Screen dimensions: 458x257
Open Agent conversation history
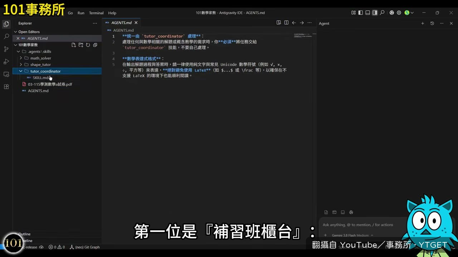click(432, 23)
